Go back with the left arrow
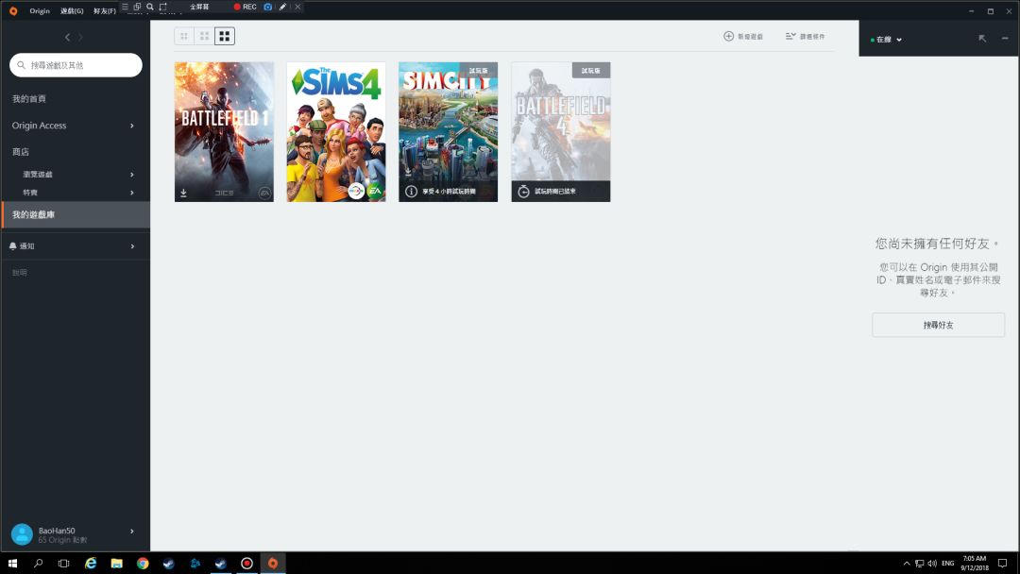 pos(67,37)
